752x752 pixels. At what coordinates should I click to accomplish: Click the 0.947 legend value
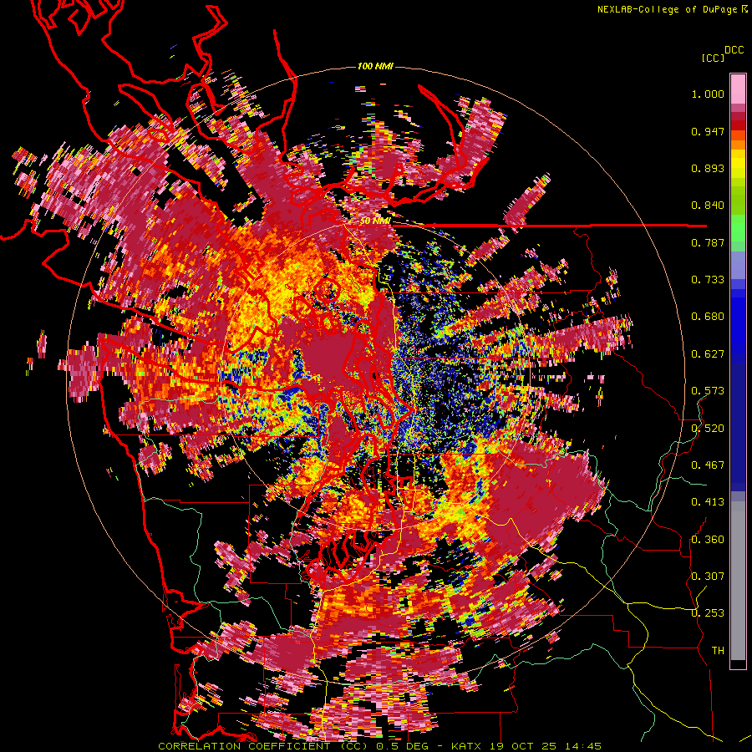[708, 131]
